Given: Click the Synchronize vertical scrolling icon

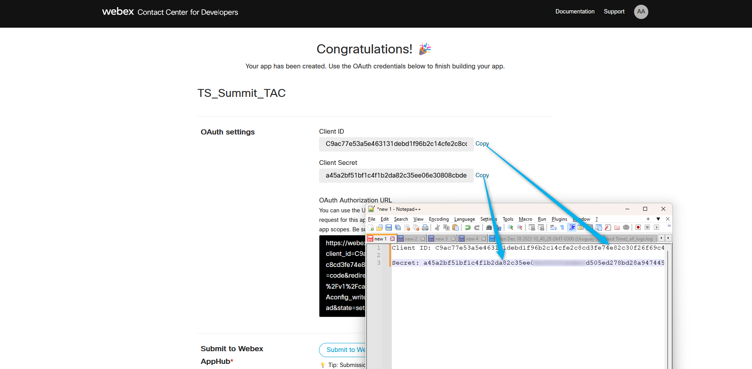Looking at the screenshot, I should coord(532,227).
